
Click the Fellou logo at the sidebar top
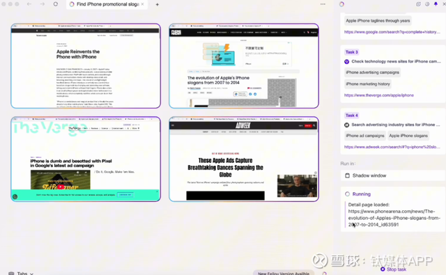341,4
